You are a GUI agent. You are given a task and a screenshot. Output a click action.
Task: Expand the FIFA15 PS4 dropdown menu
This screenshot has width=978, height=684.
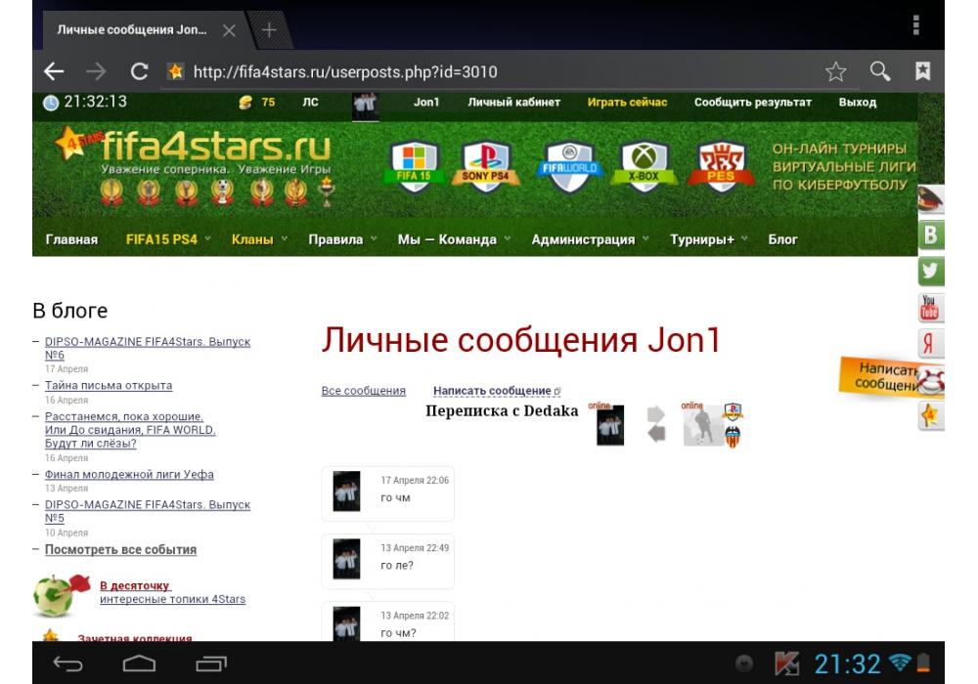(x=168, y=239)
